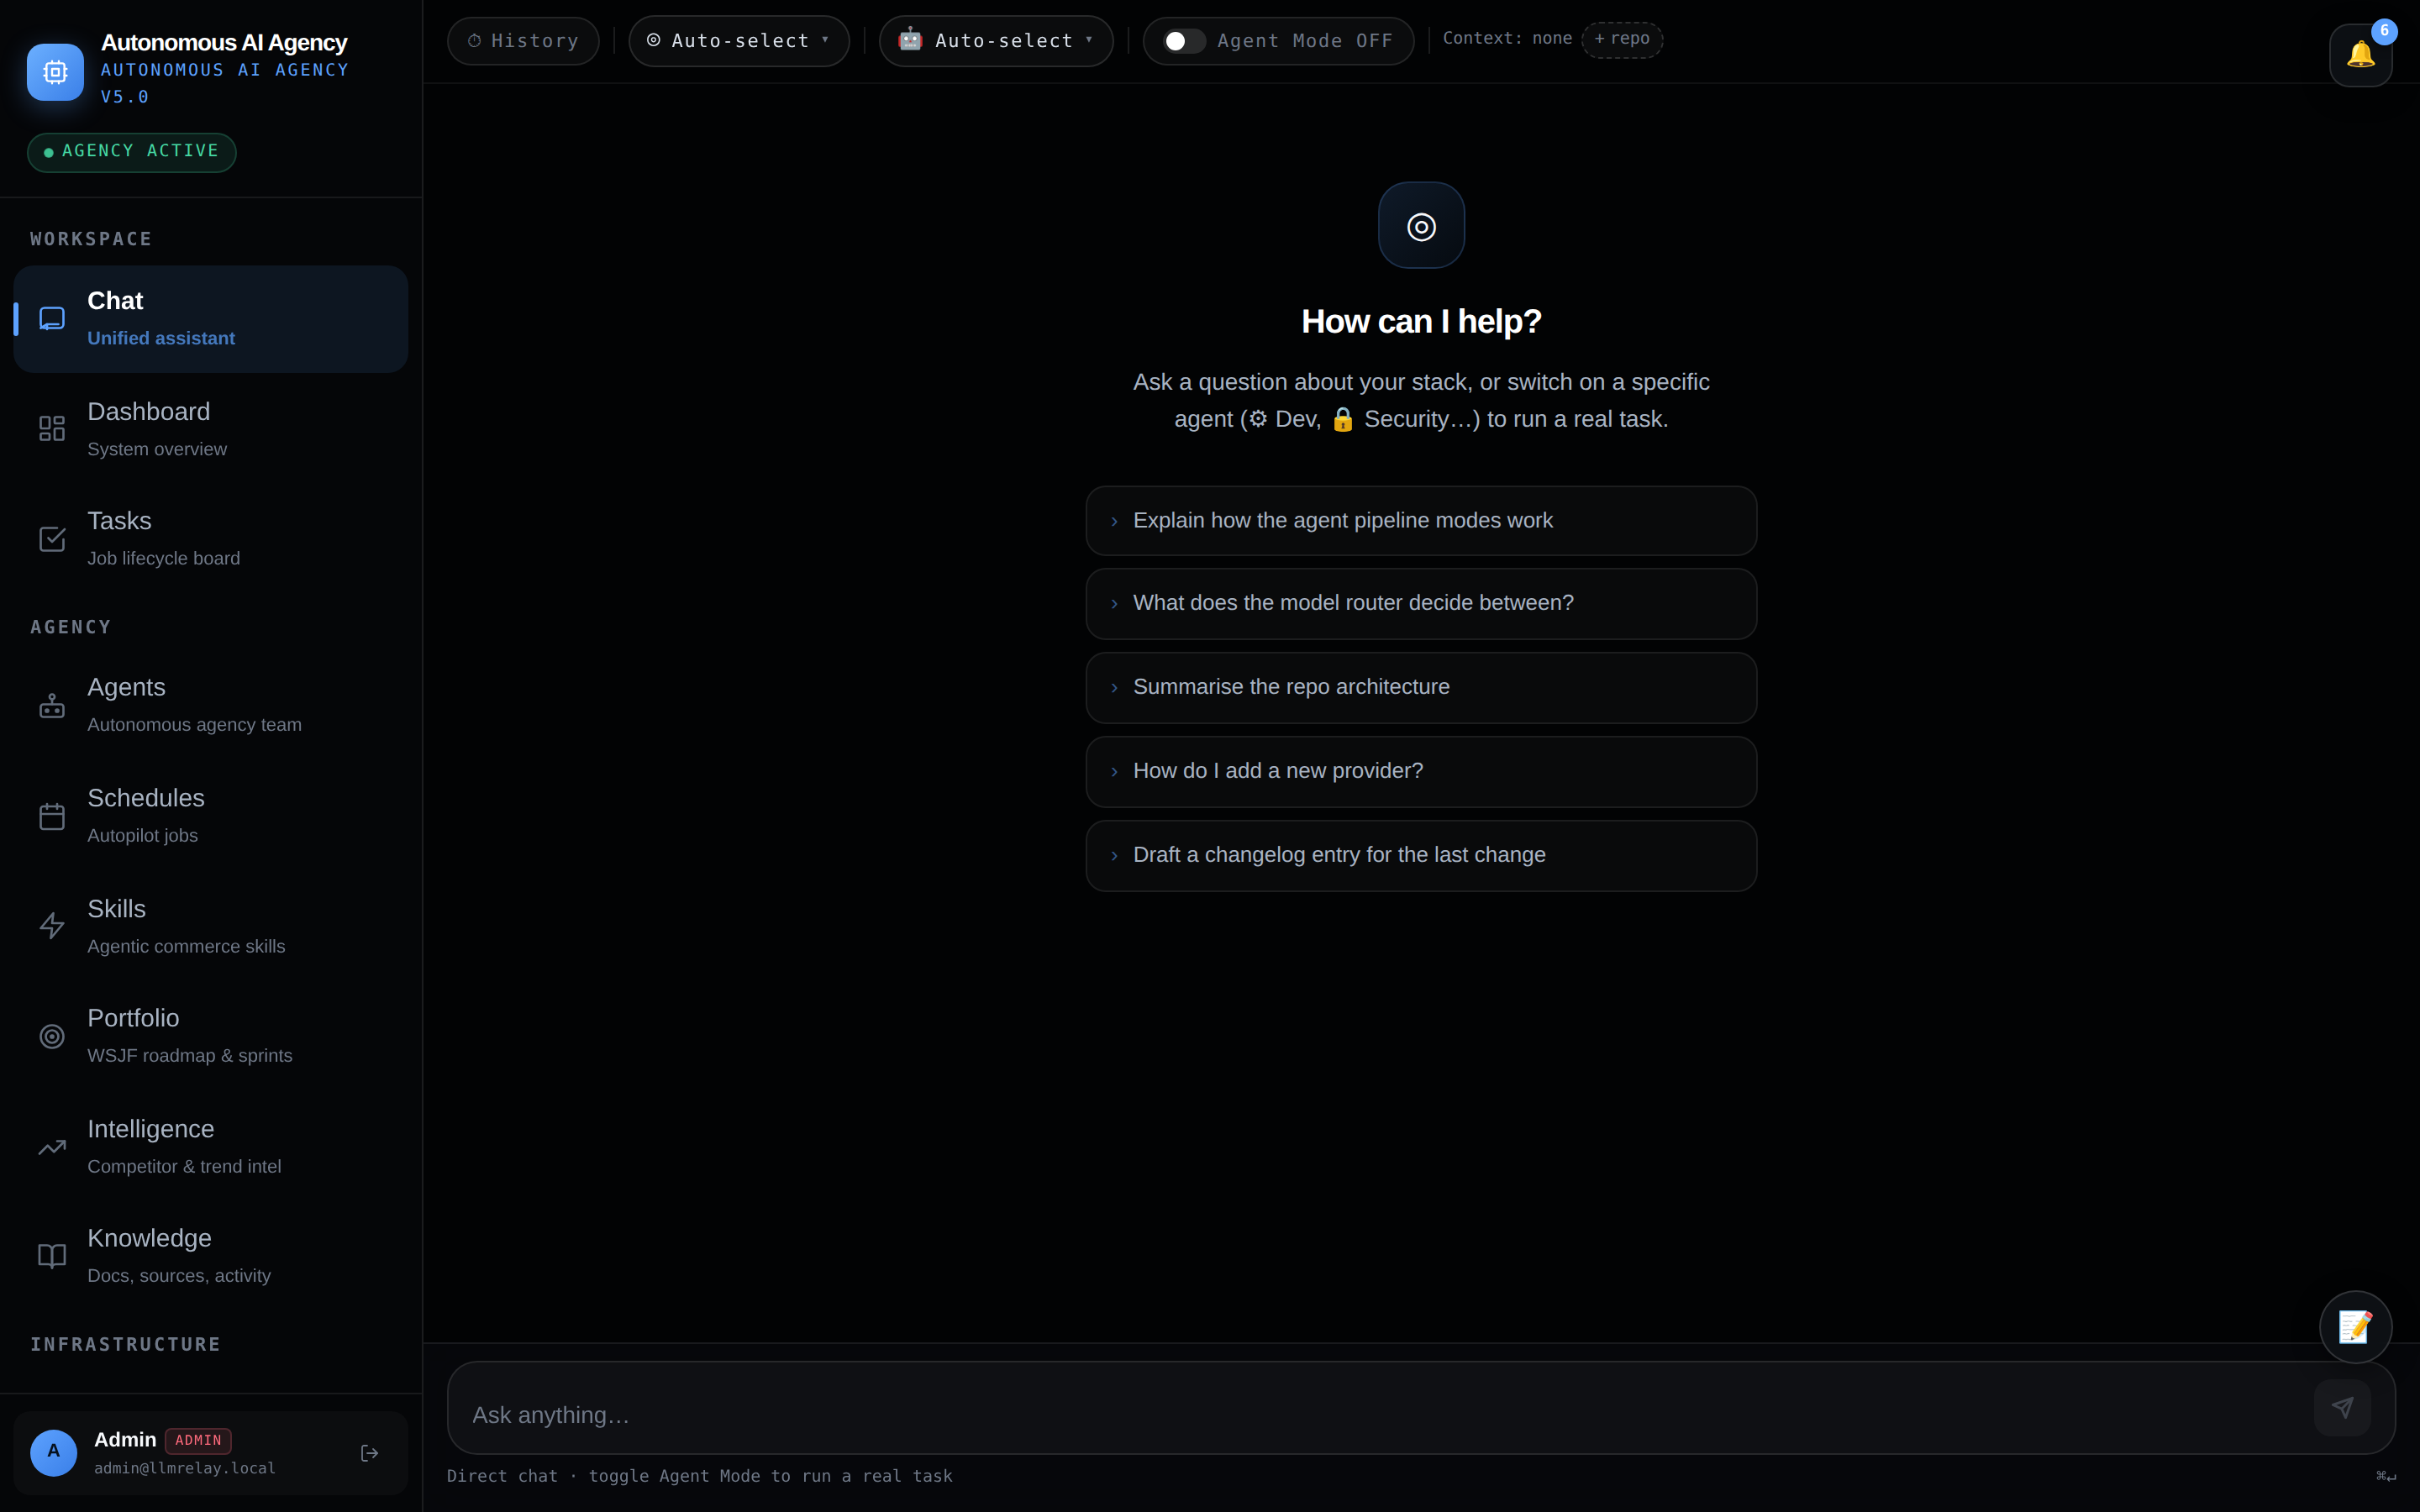This screenshot has width=2420, height=1512.
Task: Open Chat unified assistant page
Action: [x=211, y=319]
